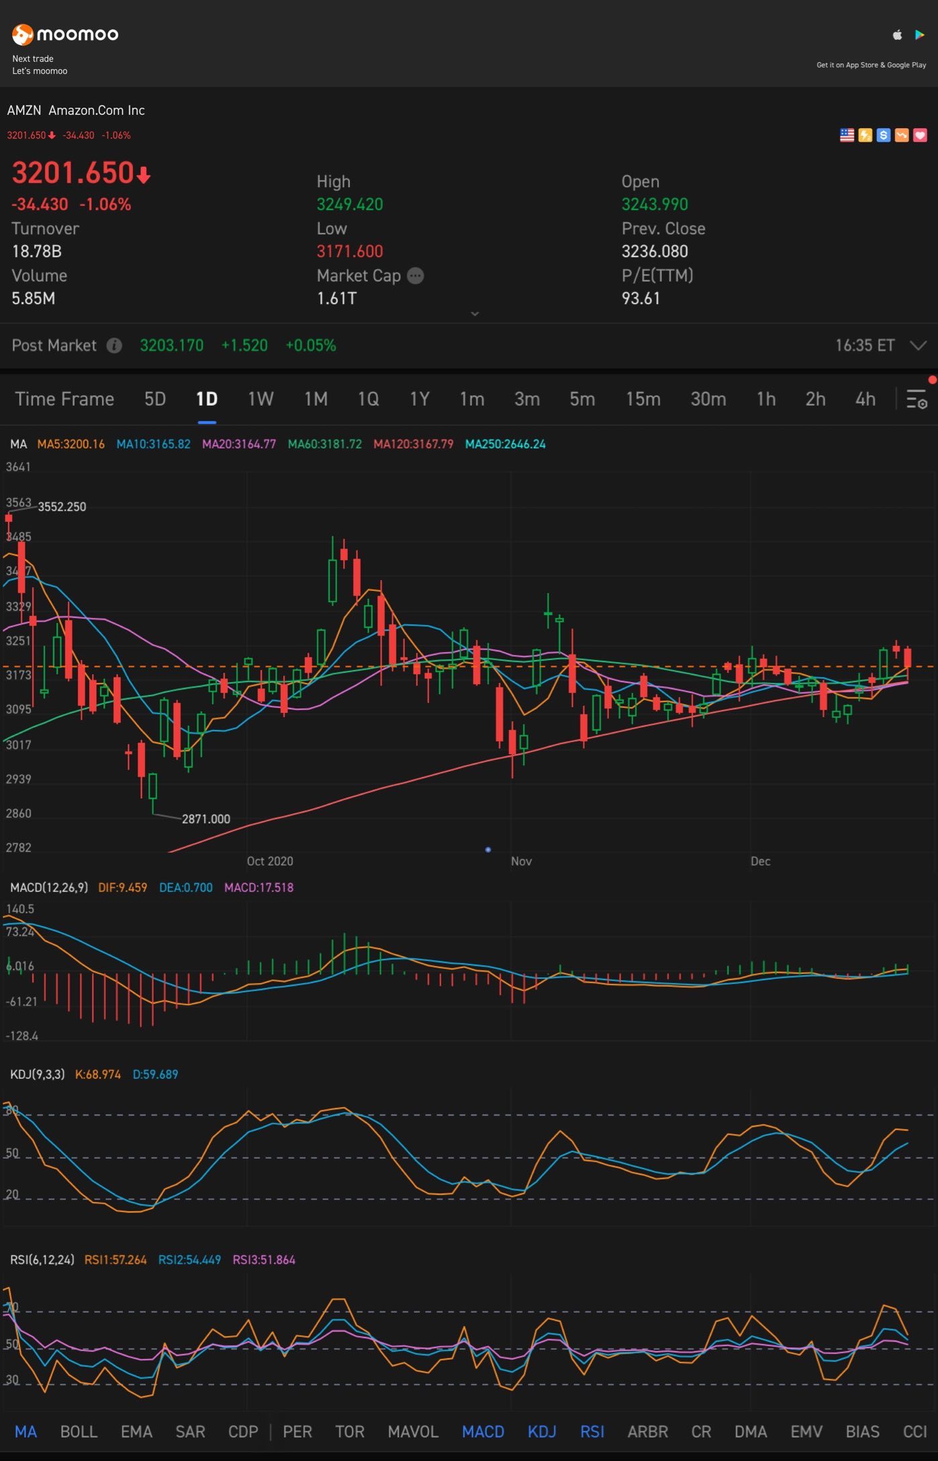Open the Google Play icon
Image resolution: width=938 pixels, height=1461 pixels.
[919, 35]
